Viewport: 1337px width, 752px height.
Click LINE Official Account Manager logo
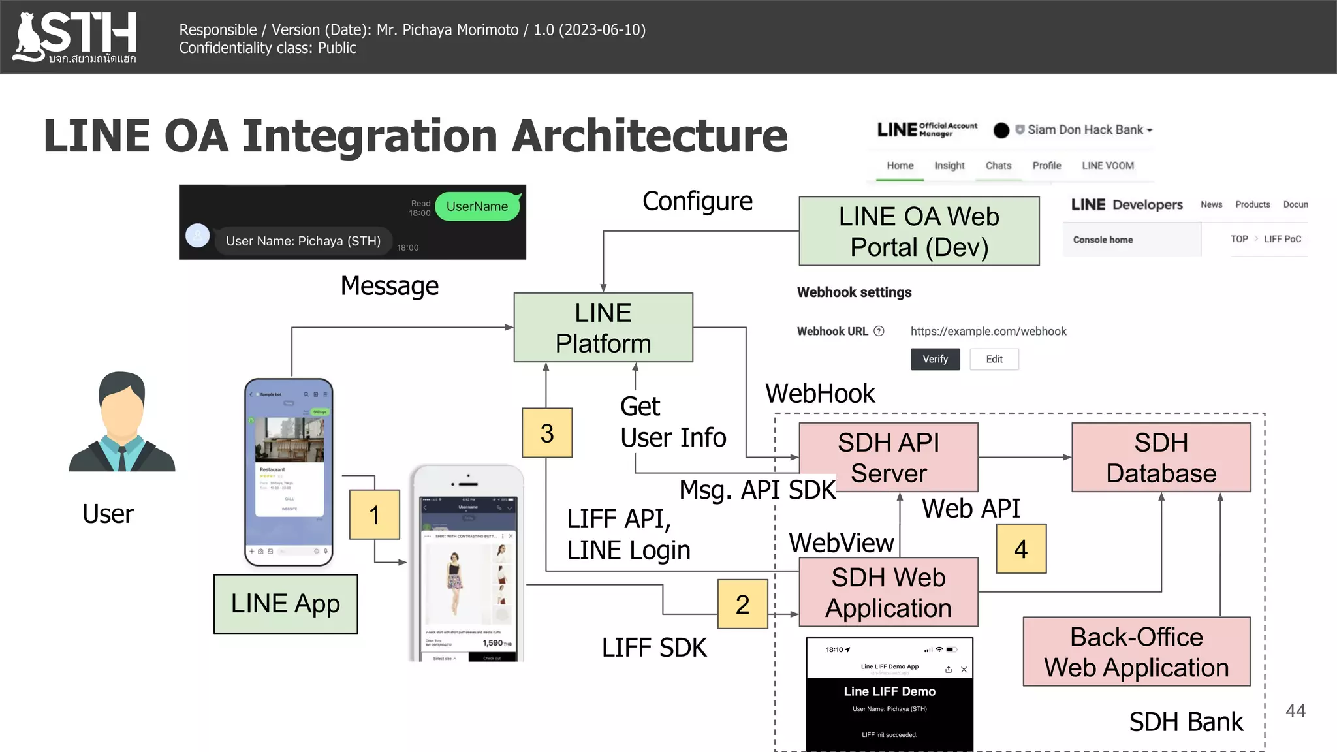[x=927, y=130]
